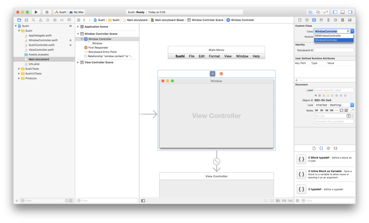Open the Quick Help inspector
Image resolution: width=369 pixels, height=223 pixels.
pos(307,20)
